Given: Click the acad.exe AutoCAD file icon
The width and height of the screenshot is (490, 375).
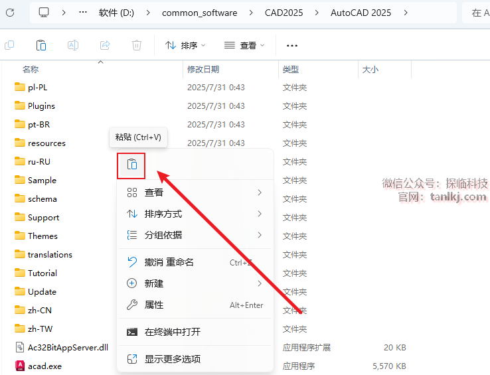Looking at the screenshot, I should (20, 366).
